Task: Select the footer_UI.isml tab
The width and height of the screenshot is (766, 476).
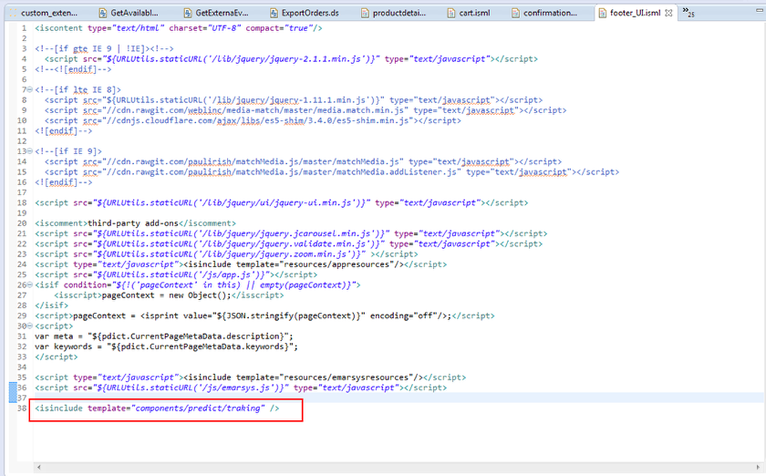Action: click(x=635, y=13)
